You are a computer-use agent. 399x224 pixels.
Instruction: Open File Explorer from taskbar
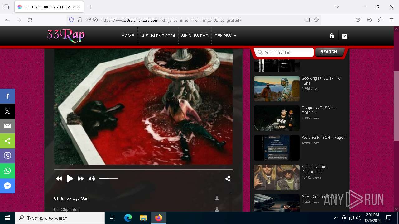tap(143, 218)
